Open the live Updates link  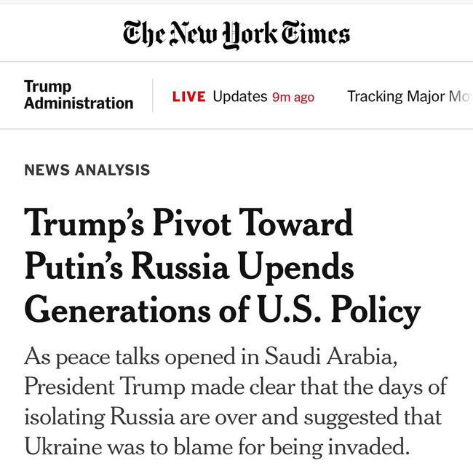point(239,97)
